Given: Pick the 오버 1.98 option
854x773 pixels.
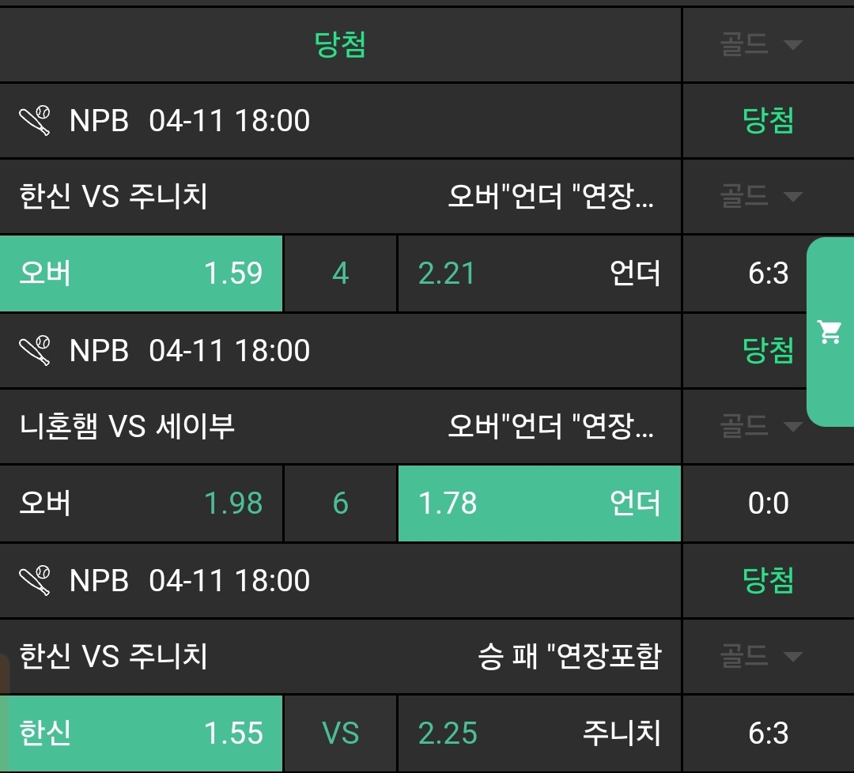Looking at the screenshot, I should point(141,503).
